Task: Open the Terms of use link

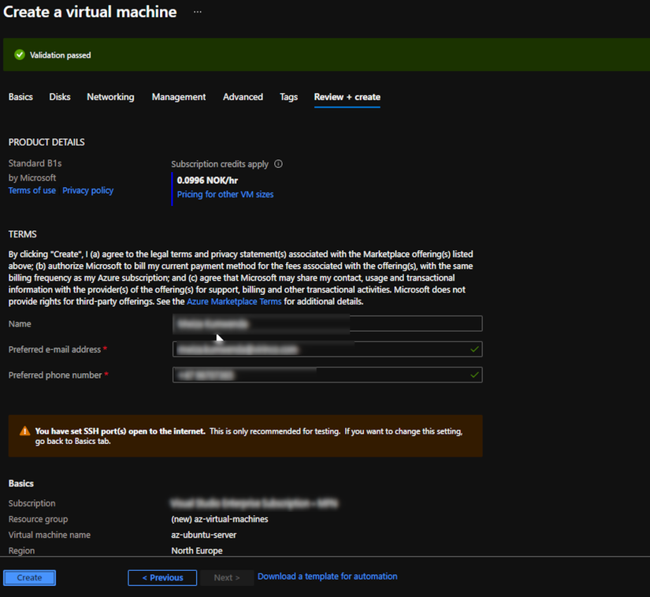Action: [32, 190]
